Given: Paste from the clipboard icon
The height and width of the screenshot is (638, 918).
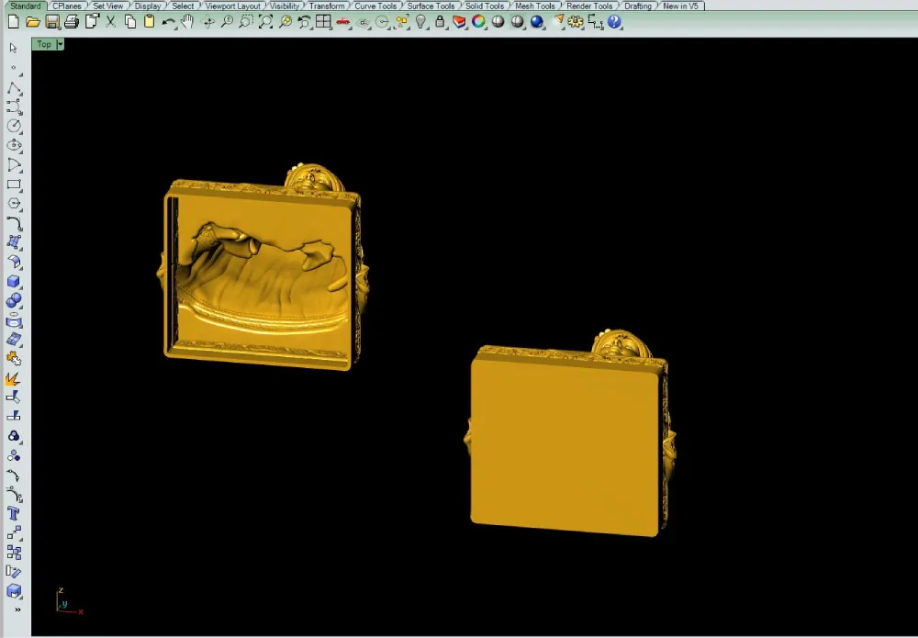Looking at the screenshot, I should pyautogui.click(x=150, y=22).
